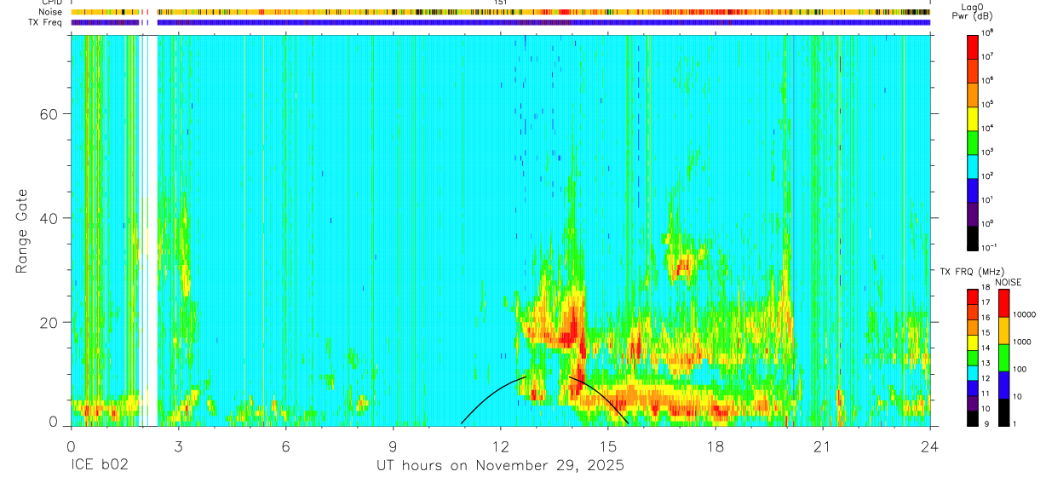The image size is (1046, 483).
Task: Click the white data gap near 2 UT
Action: pyautogui.click(x=149, y=230)
